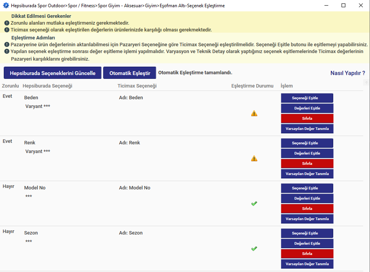370x272 pixels.
Task: Select the Renk option name
Action: click(30, 143)
